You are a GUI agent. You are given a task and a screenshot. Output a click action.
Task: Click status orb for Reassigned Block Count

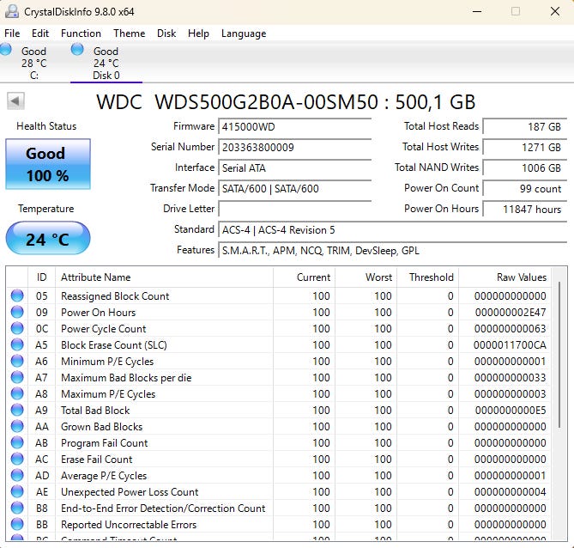pos(17,296)
